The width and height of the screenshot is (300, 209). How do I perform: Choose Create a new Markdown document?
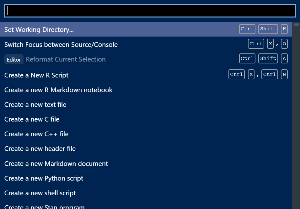click(146, 163)
